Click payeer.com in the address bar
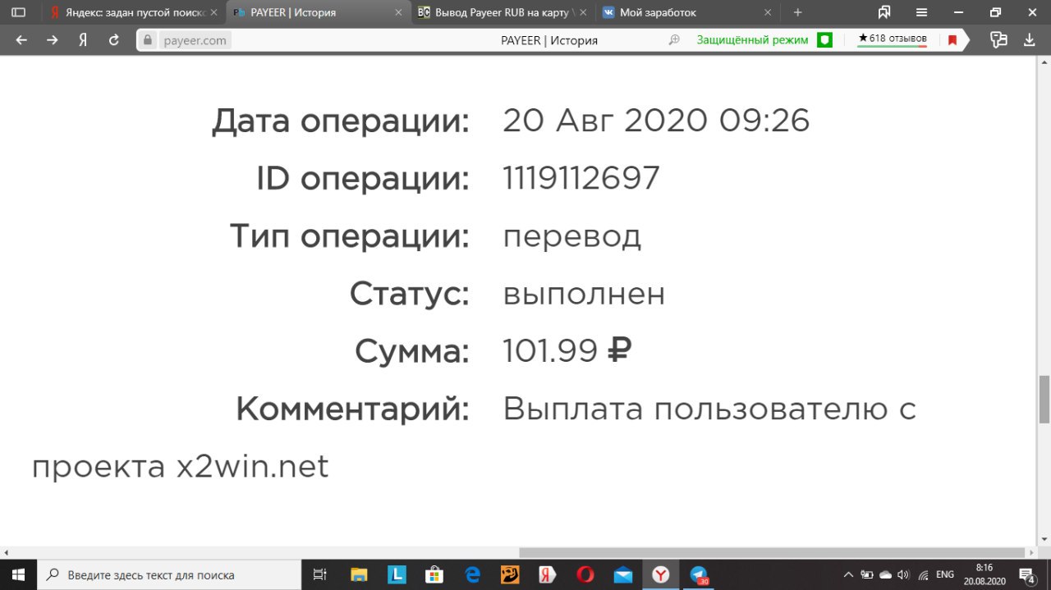Image resolution: width=1051 pixels, height=590 pixels. click(x=194, y=40)
